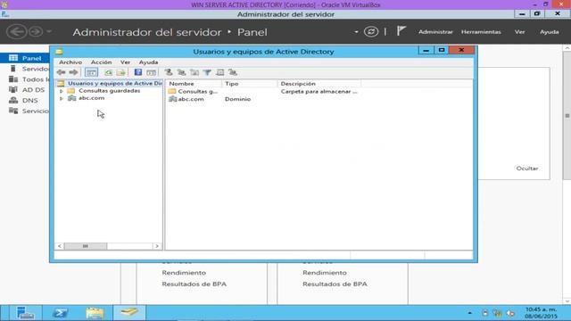
Task: Click the Descripción column header
Action: click(x=319, y=84)
